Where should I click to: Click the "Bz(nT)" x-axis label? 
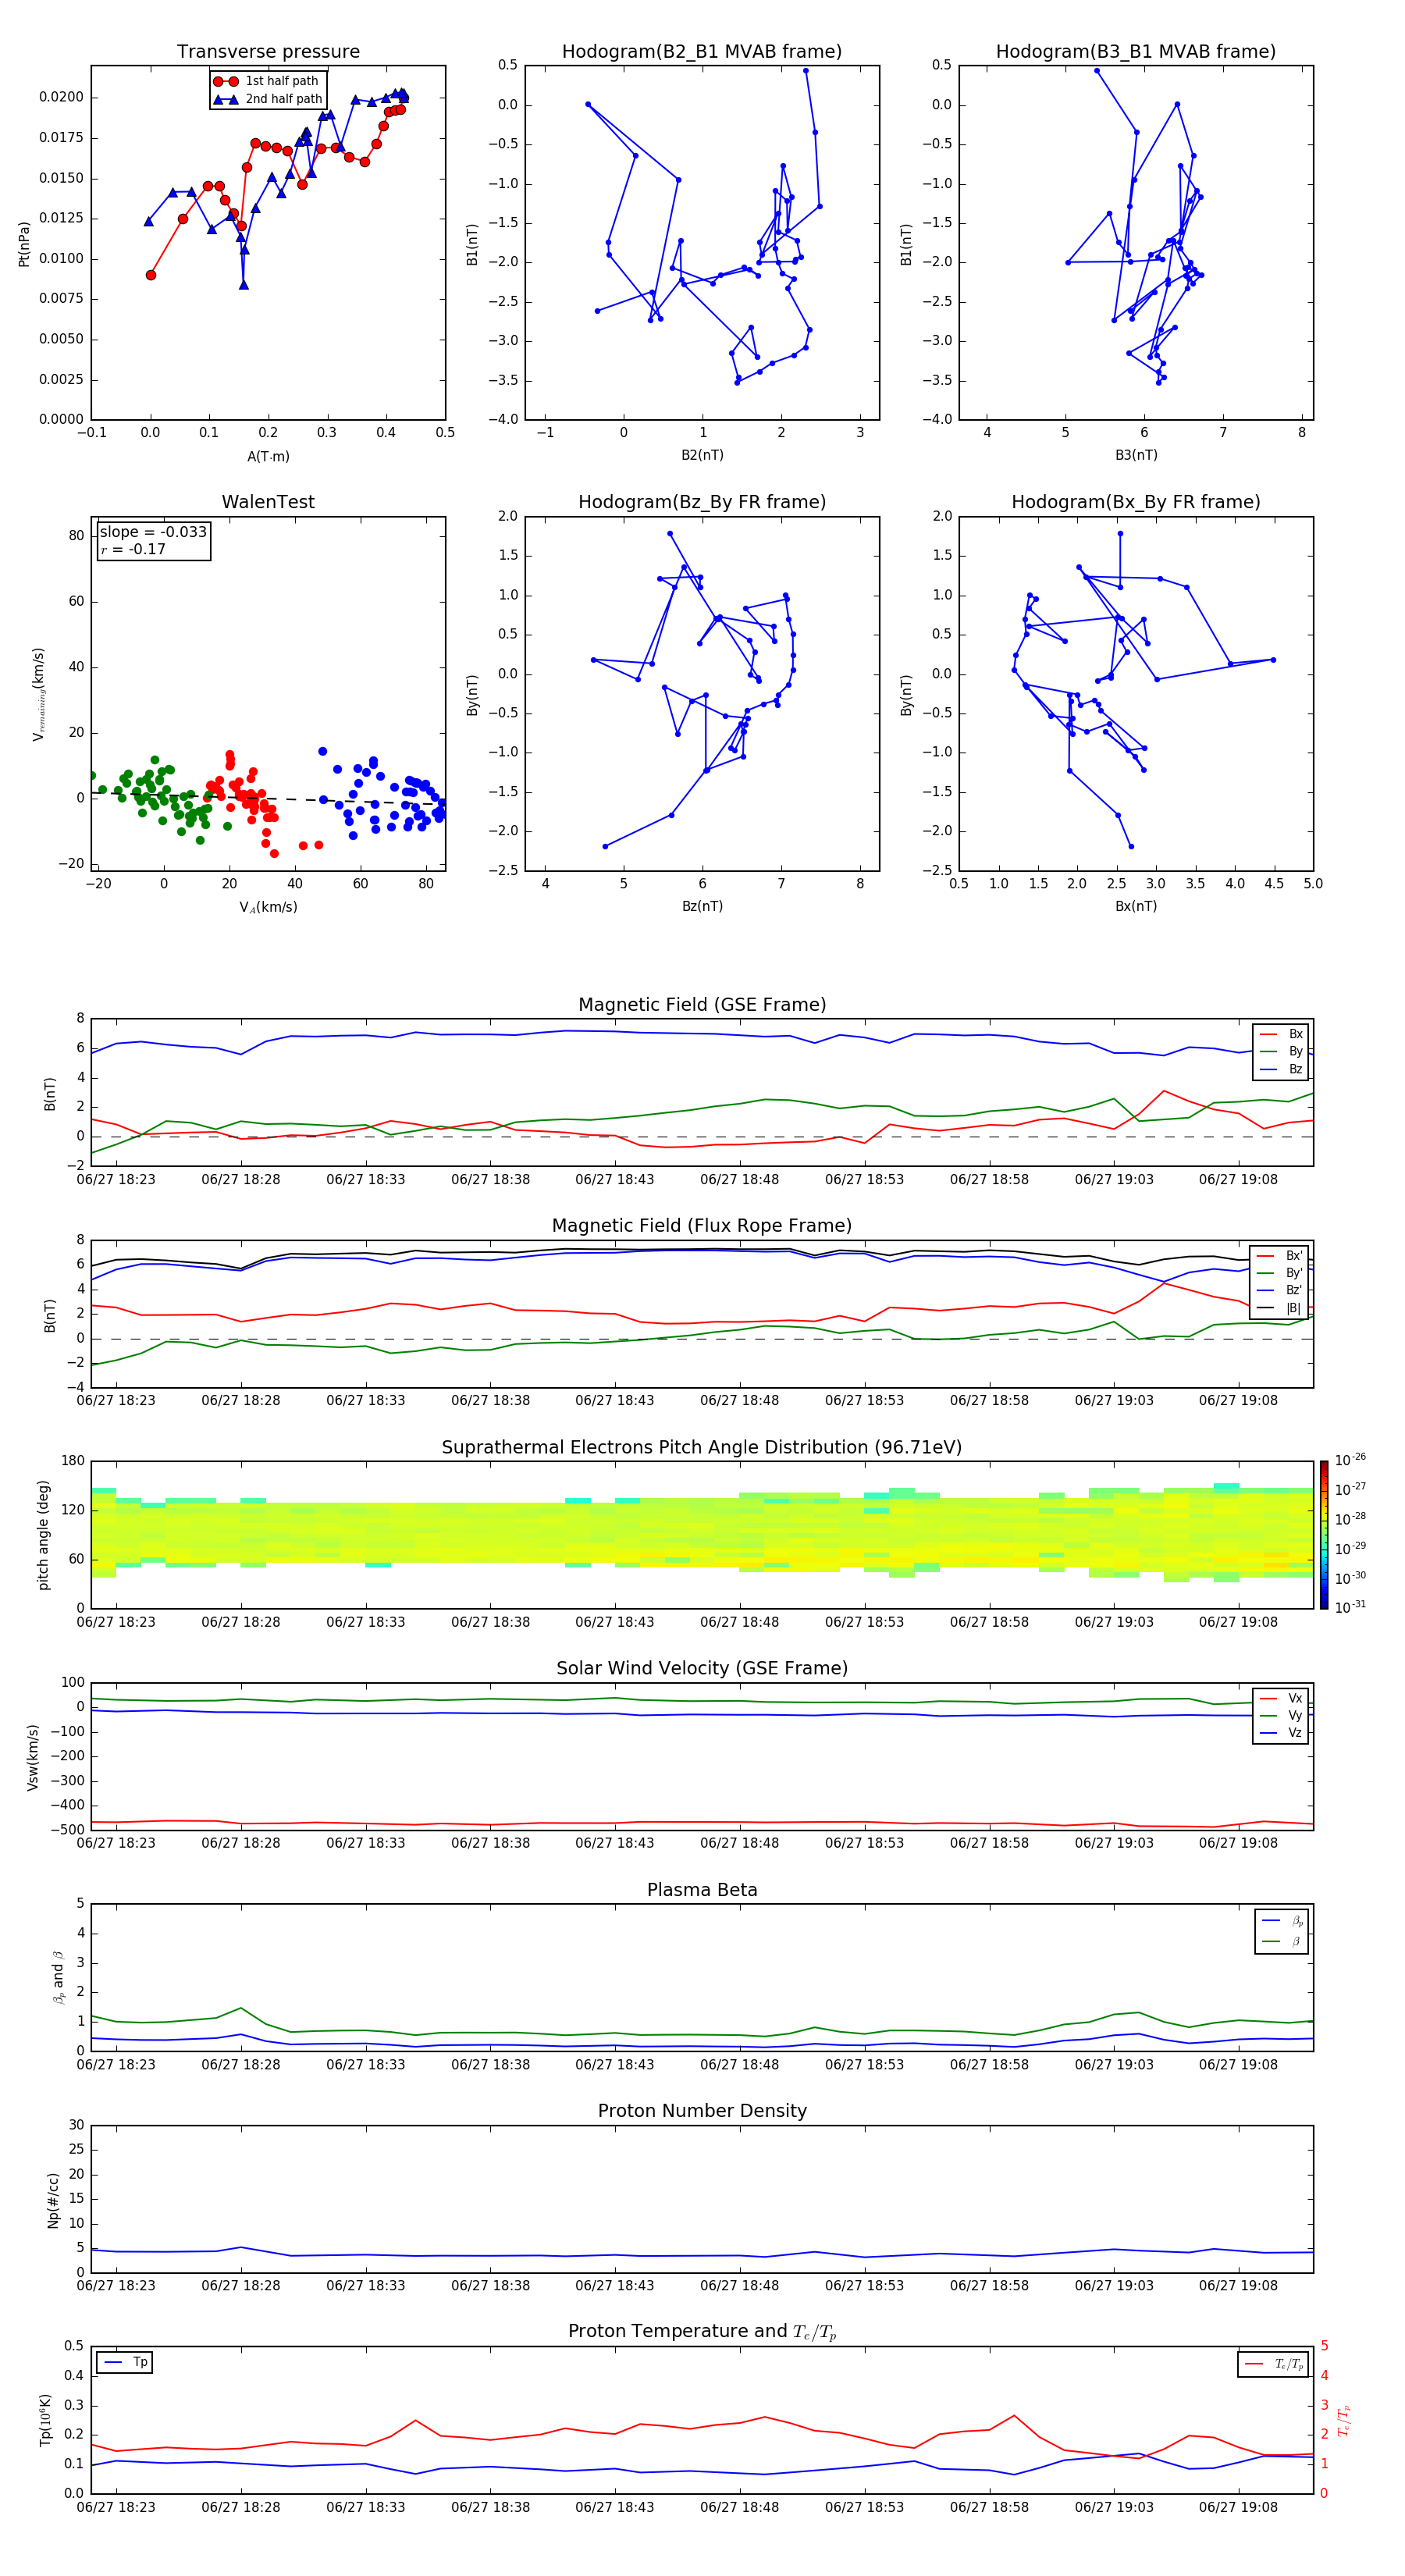point(702,906)
